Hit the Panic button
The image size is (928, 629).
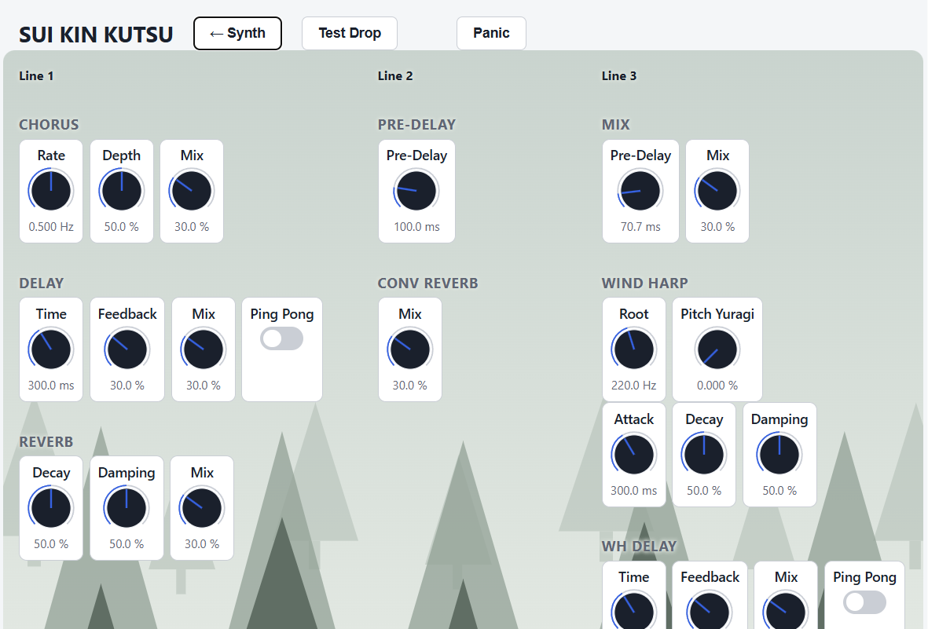[x=491, y=33]
